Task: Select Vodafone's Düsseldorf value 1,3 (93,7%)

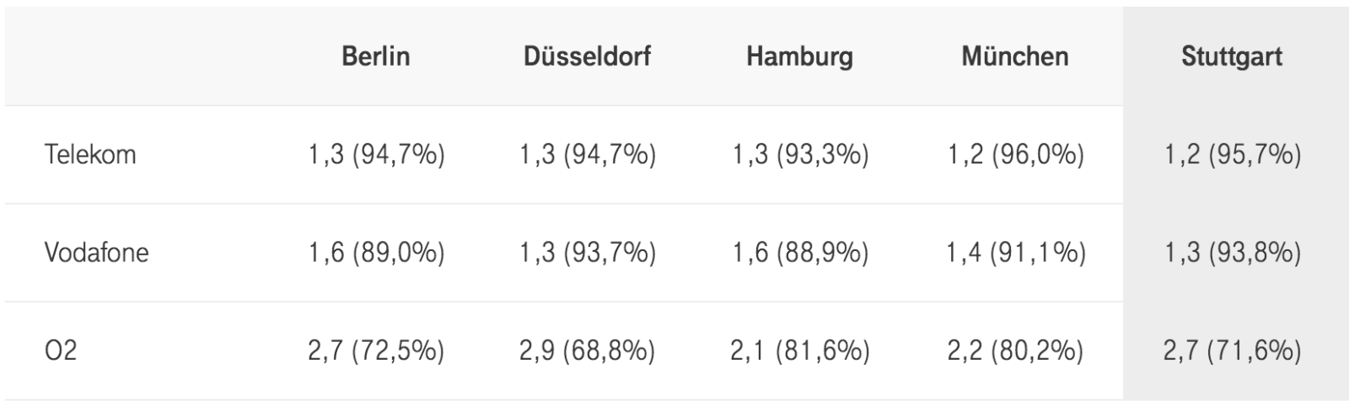Action: tap(588, 253)
